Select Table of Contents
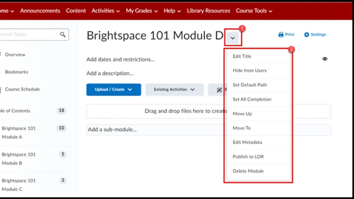354x199 pixels. 15,111
